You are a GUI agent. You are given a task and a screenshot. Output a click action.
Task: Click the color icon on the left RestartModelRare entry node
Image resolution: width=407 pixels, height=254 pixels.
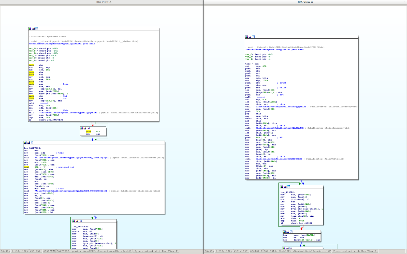coord(30,28)
